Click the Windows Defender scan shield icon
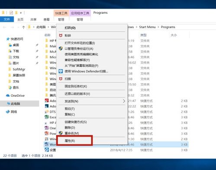 point(61,71)
